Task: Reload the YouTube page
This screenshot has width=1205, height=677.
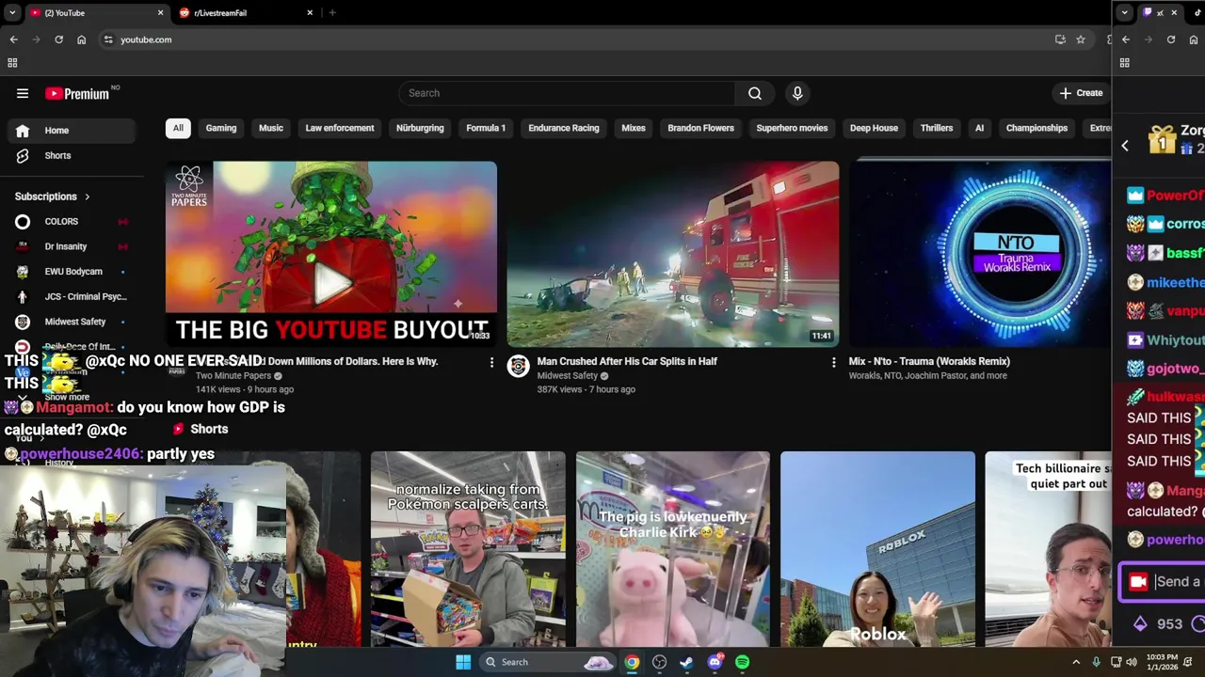Action: click(x=58, y=39)
